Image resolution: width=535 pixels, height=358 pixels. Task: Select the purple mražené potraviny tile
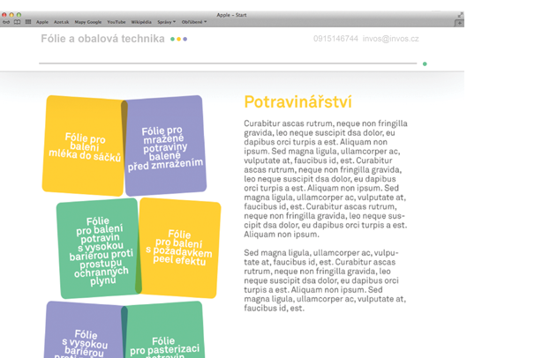click(x=165, y=145)
